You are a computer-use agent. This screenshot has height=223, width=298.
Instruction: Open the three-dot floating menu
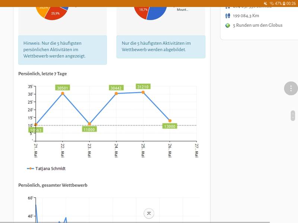click(291, 88)
